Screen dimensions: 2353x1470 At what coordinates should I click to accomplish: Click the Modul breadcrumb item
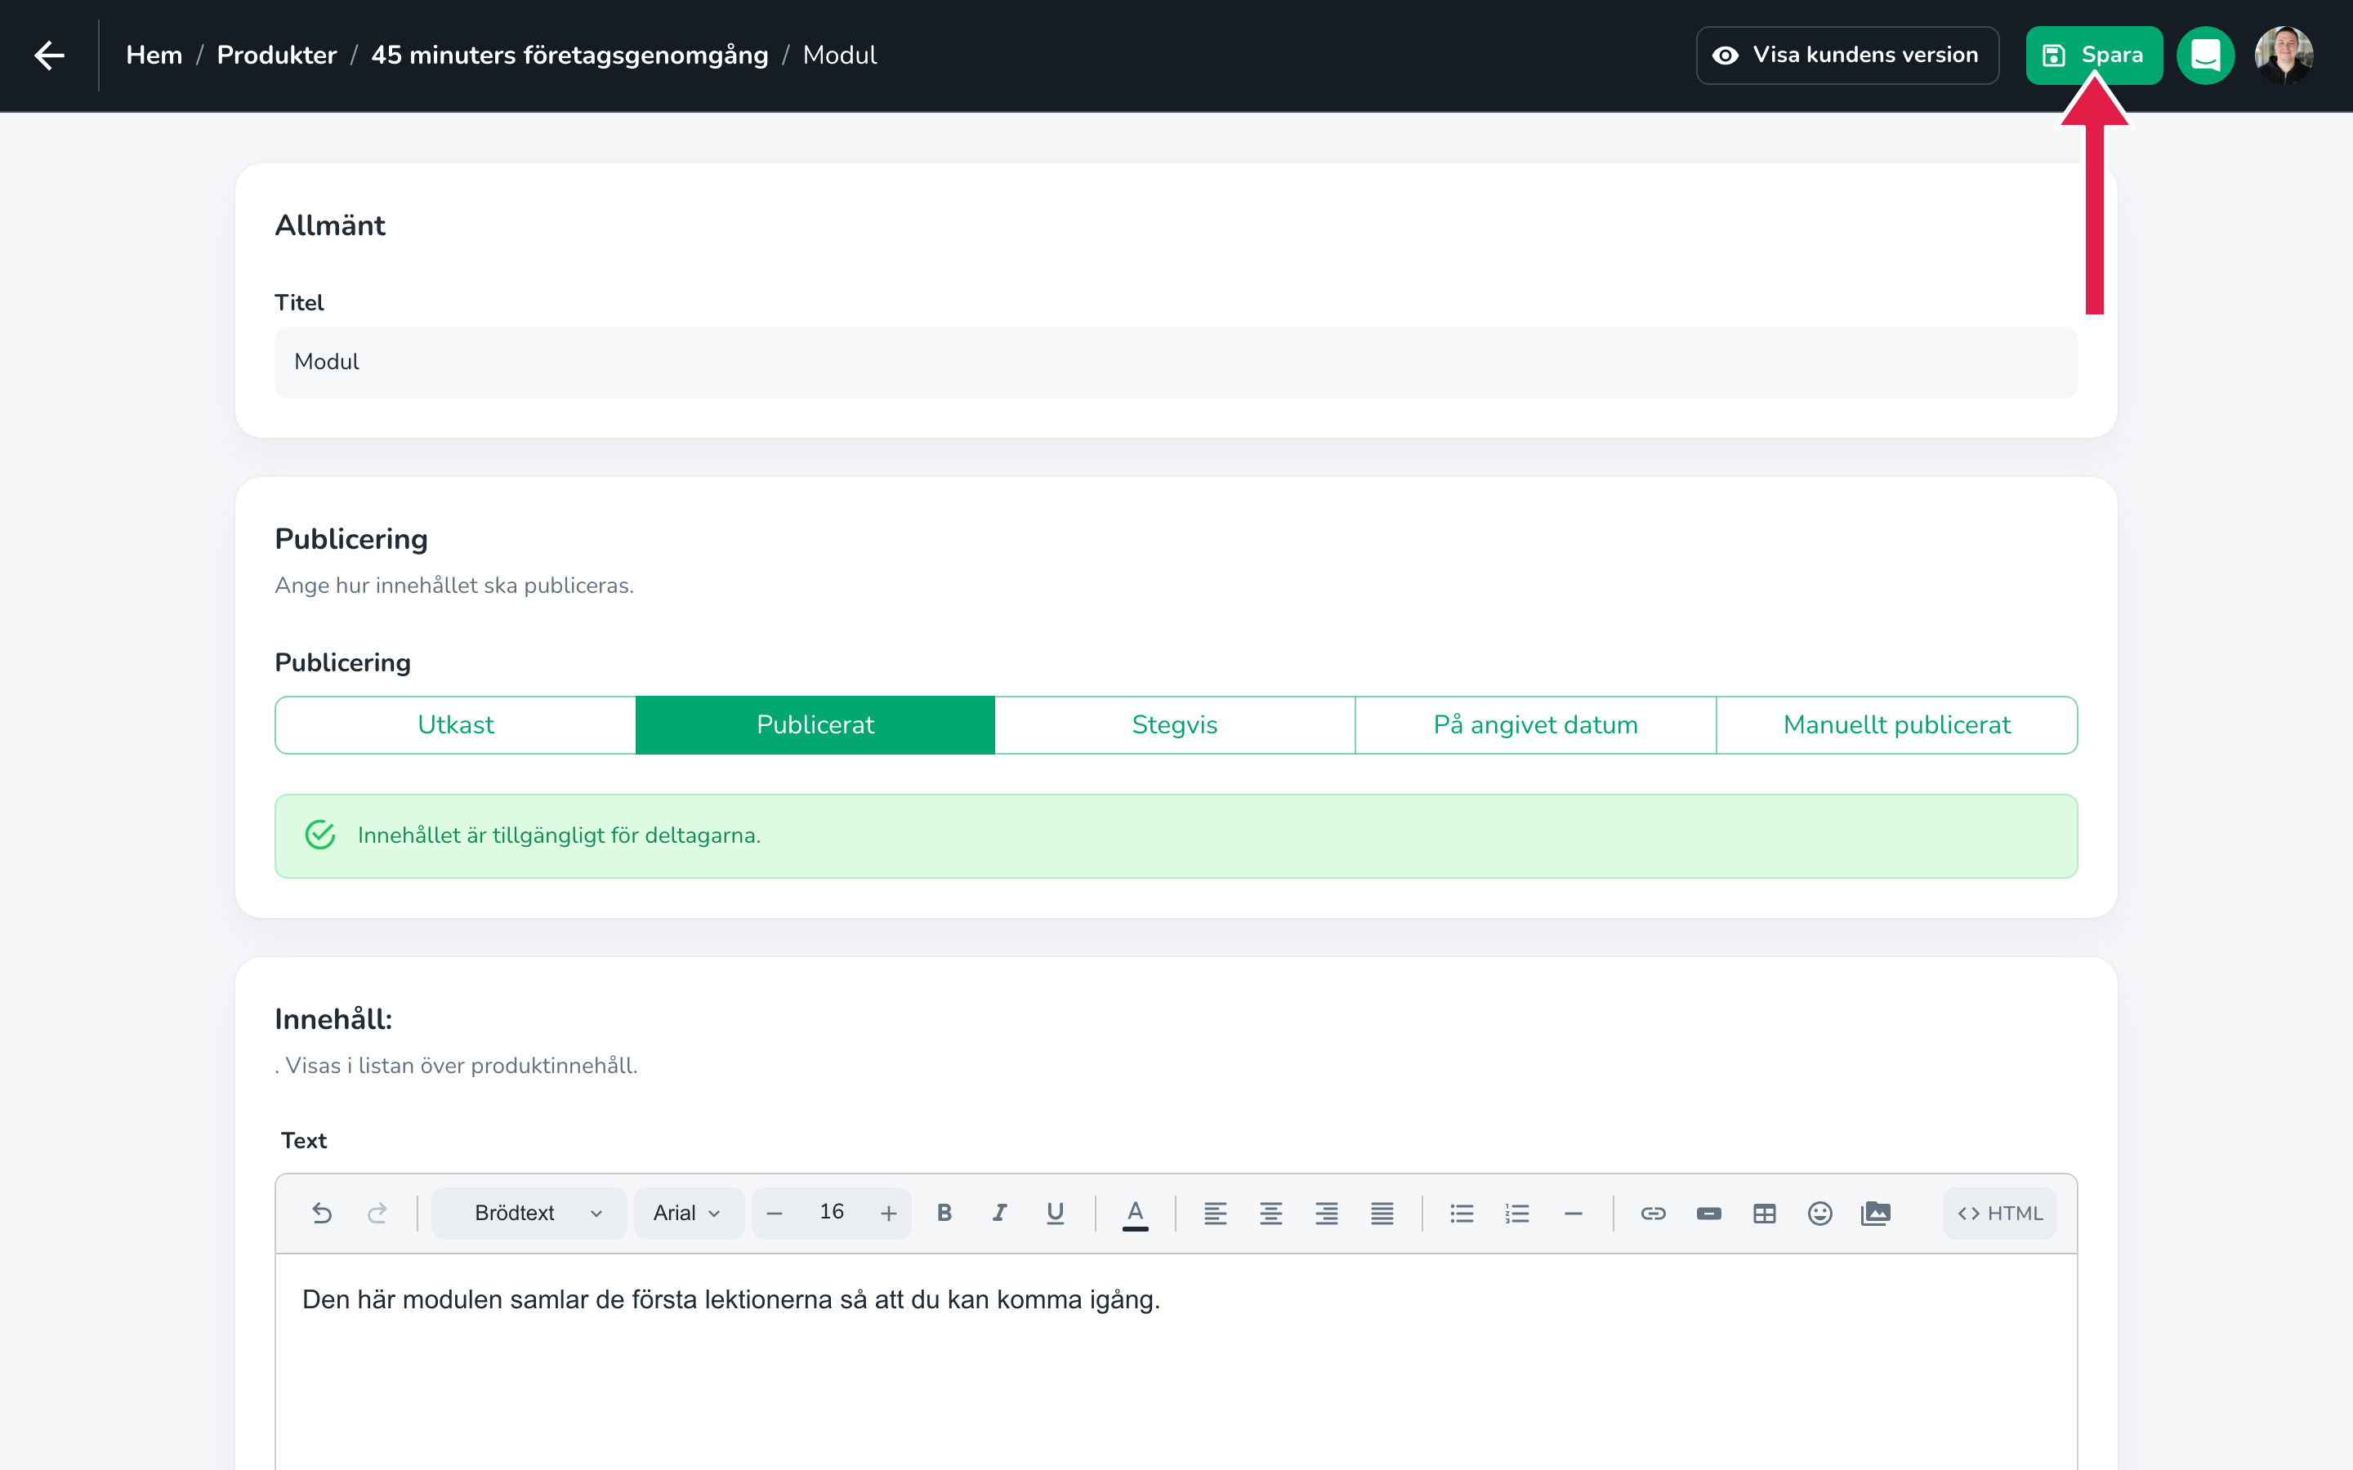[x=840, y=56]
